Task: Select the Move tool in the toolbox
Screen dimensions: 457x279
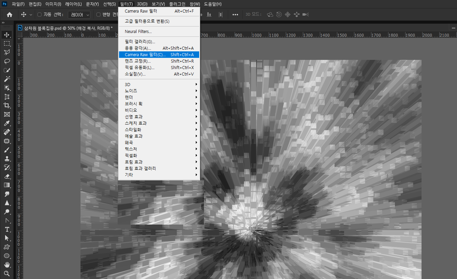Action: point(7,35)
